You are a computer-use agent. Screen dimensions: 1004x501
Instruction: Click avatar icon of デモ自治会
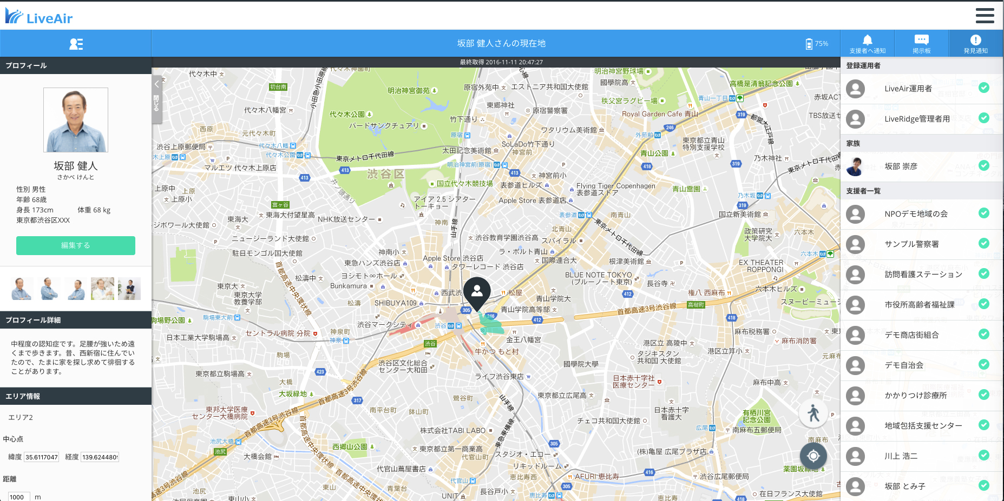[x=855, y=365]
